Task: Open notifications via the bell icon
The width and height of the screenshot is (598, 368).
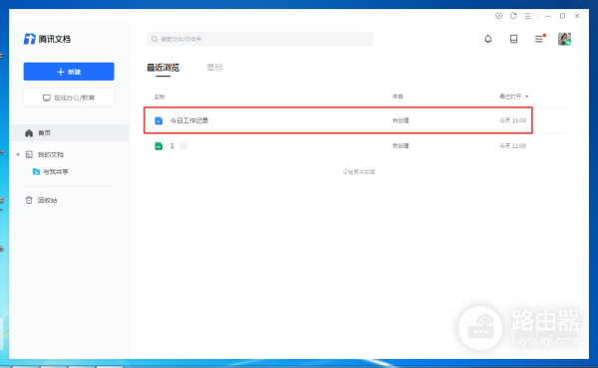Action: [488, 39]
